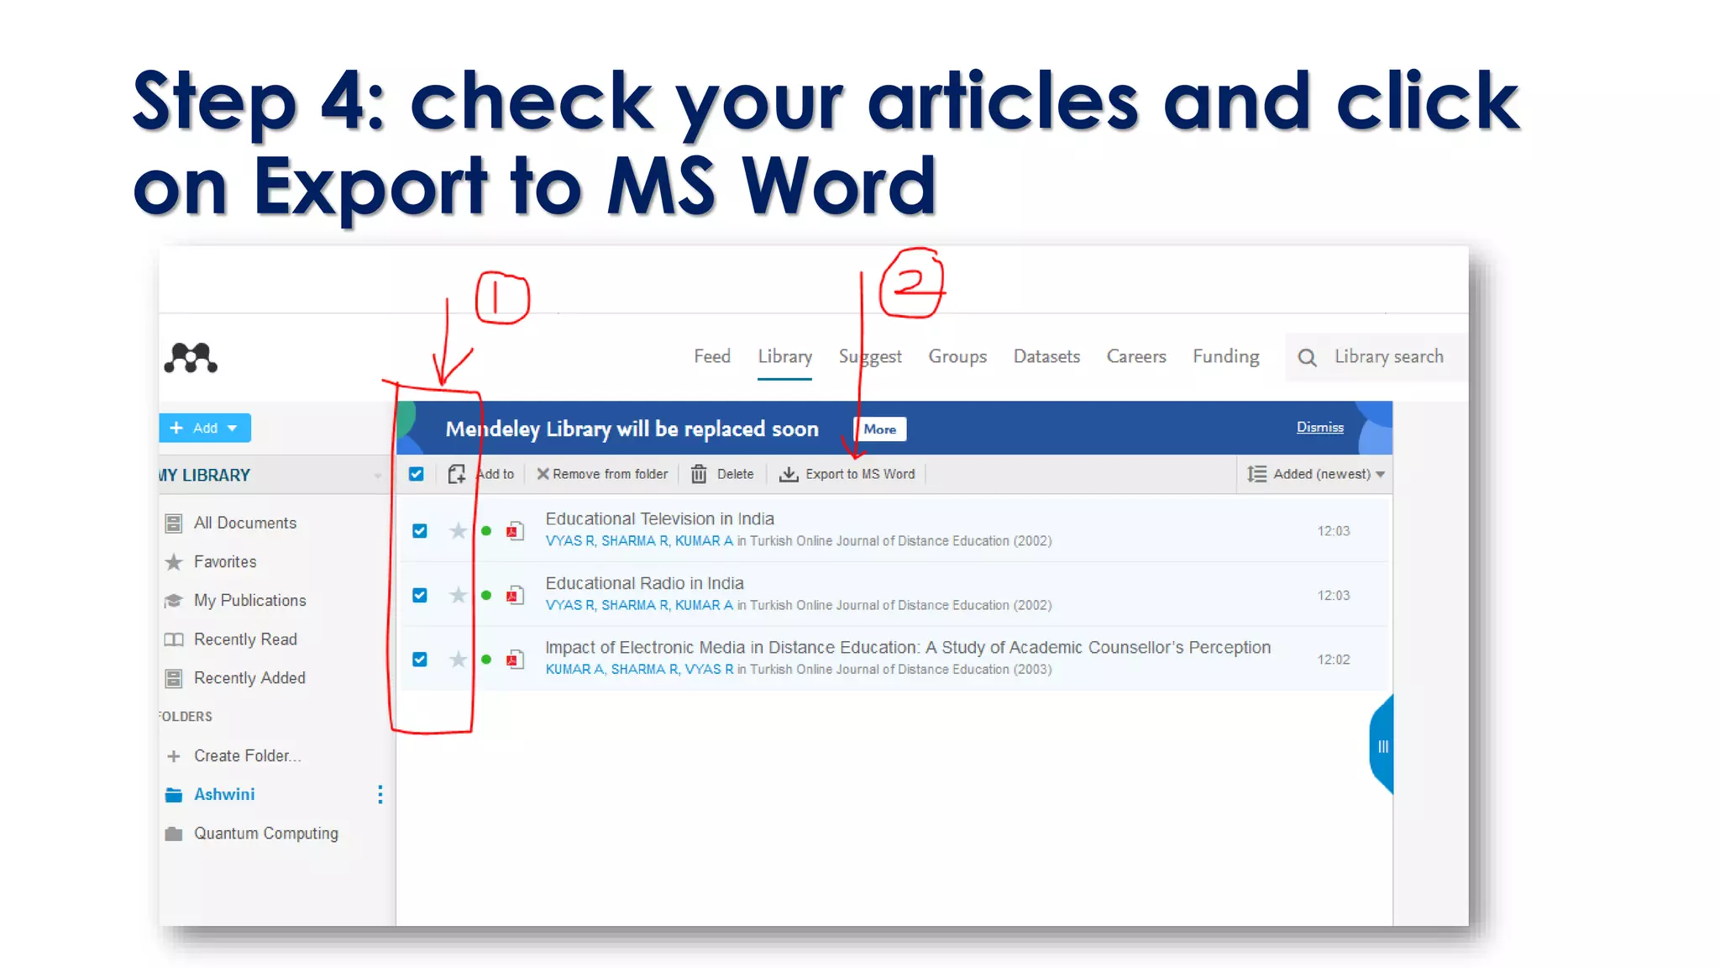
Task: Click the Create Folder plus icon
Action: [174, 756]
